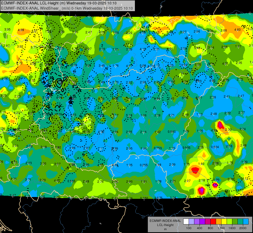Click the wind shear value 2.35
Image resolution: width=253 pixels, height=233 pixels.
tap(239, 63)
